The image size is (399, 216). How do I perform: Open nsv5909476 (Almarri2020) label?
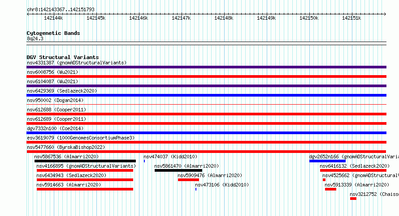click(210, 175)
